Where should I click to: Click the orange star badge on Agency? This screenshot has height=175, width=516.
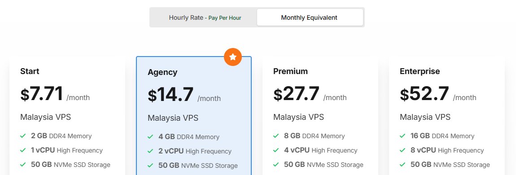(233, 57)
